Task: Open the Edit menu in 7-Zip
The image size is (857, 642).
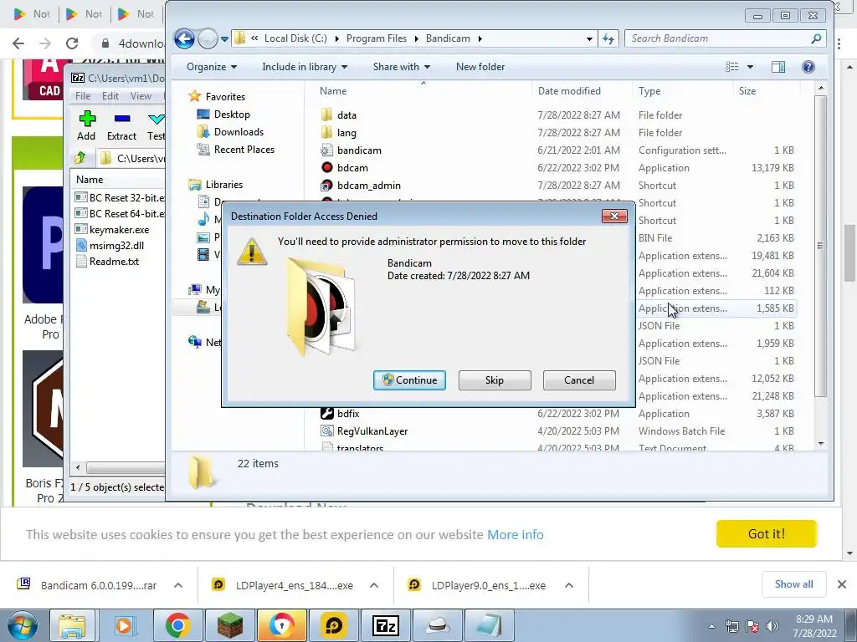Action: 110,96
